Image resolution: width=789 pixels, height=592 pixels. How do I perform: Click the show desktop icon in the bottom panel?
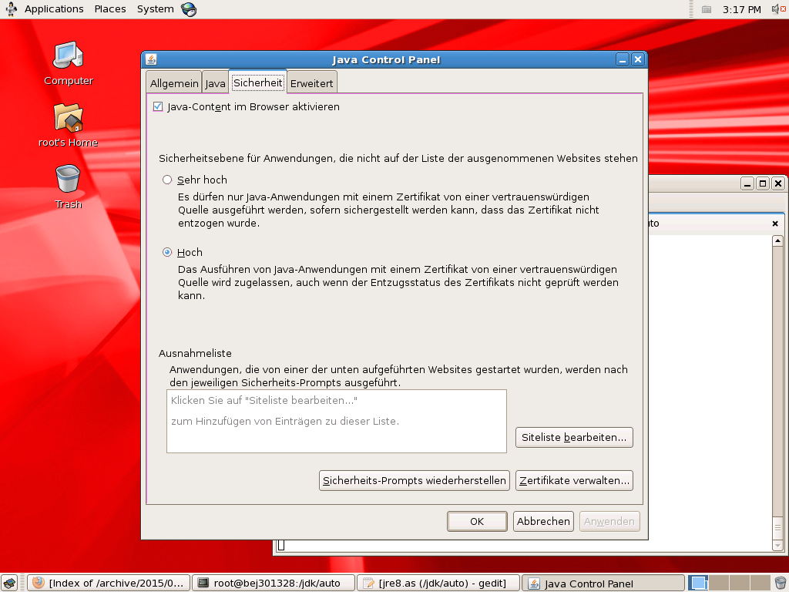[x=9, y=583]
